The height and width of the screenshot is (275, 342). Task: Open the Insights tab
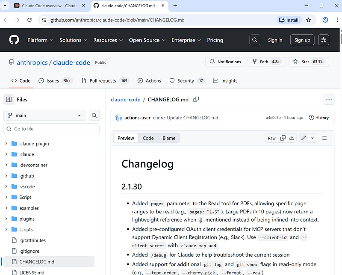click(225, 81)
